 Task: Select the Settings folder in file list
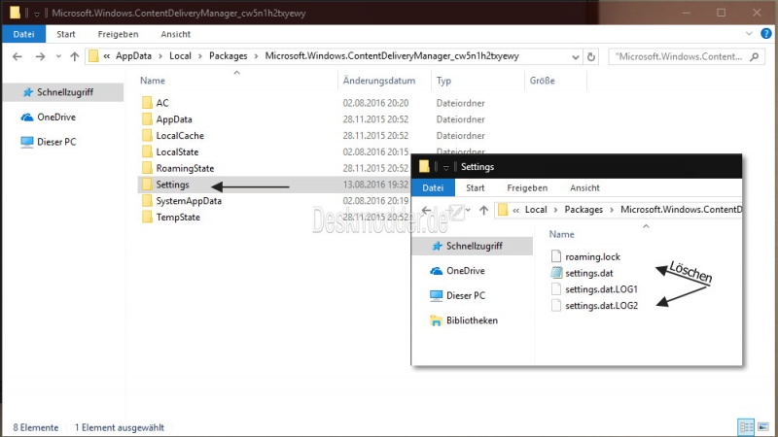pyautogui.click(x=172, y=184)
